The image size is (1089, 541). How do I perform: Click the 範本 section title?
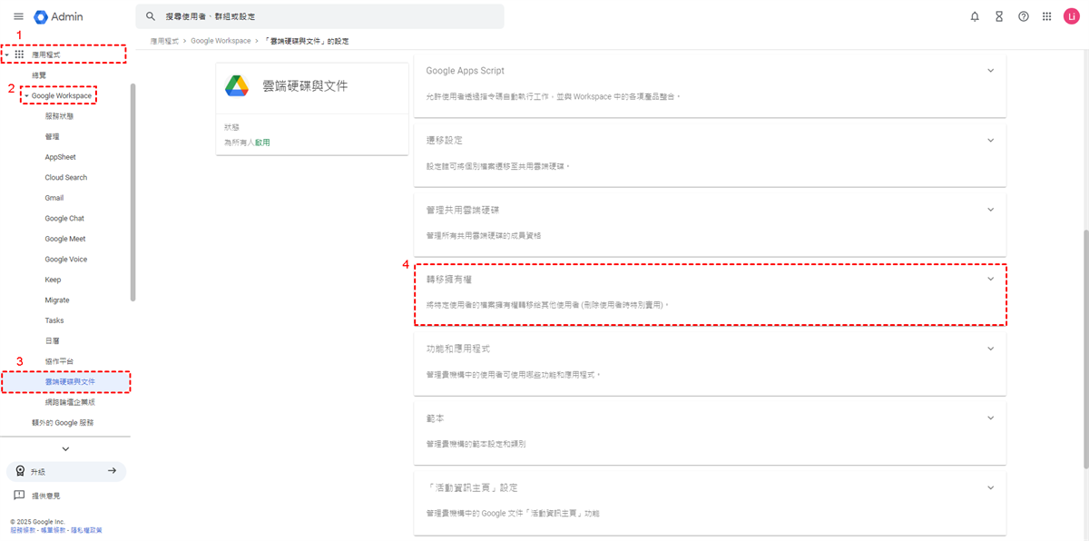click(x=435, y=418)
